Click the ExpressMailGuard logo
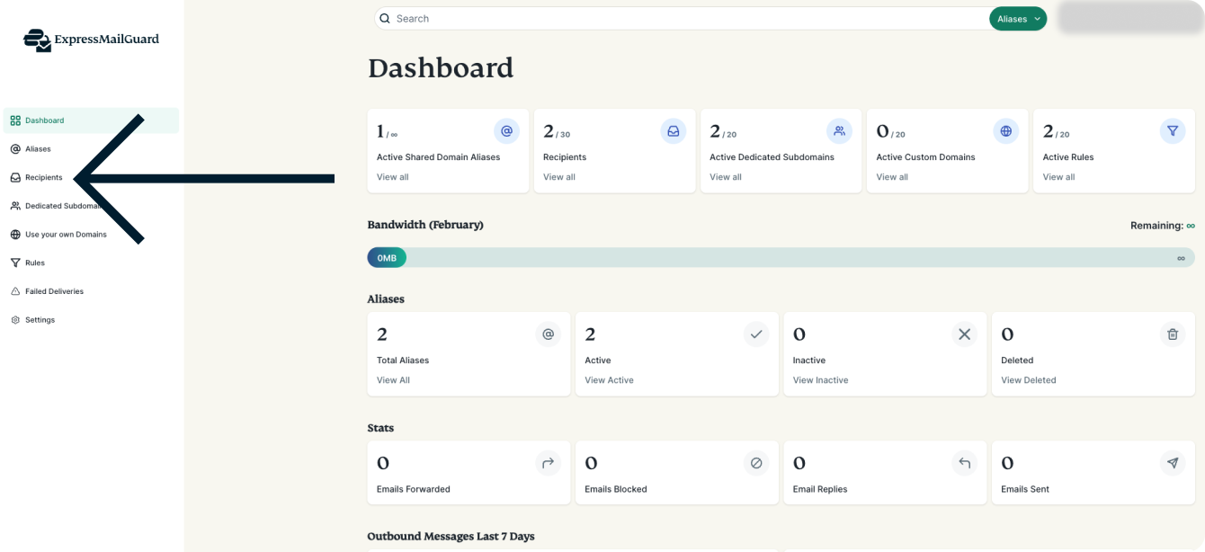 (x=91, y=40)
